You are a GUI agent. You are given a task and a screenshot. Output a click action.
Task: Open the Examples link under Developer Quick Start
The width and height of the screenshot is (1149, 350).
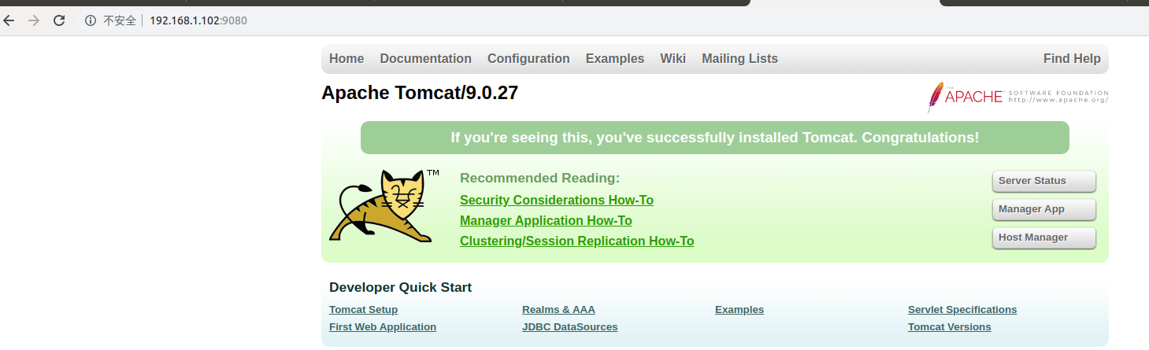(x=739, y=310)
